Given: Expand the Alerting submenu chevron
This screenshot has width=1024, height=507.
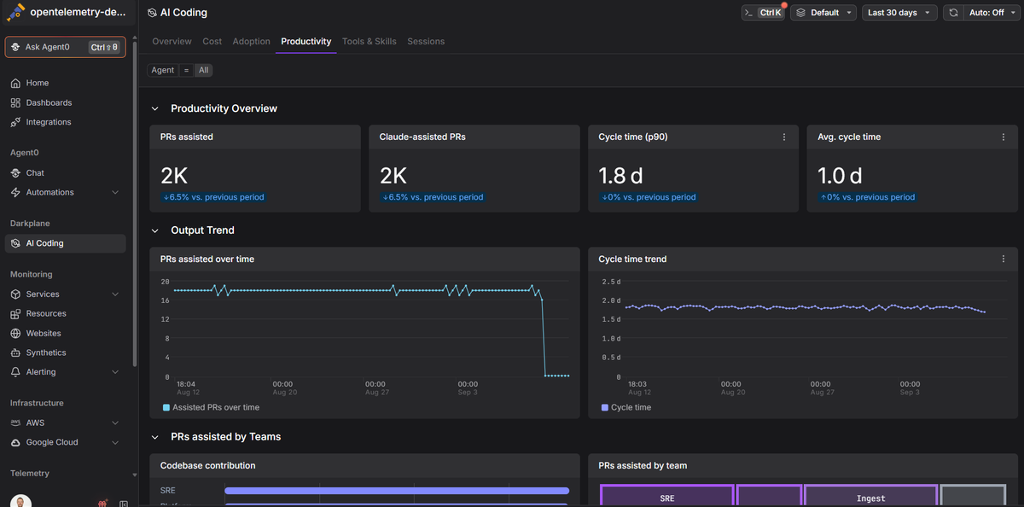Looking at the screenshot, I should [x=115, y=372].
